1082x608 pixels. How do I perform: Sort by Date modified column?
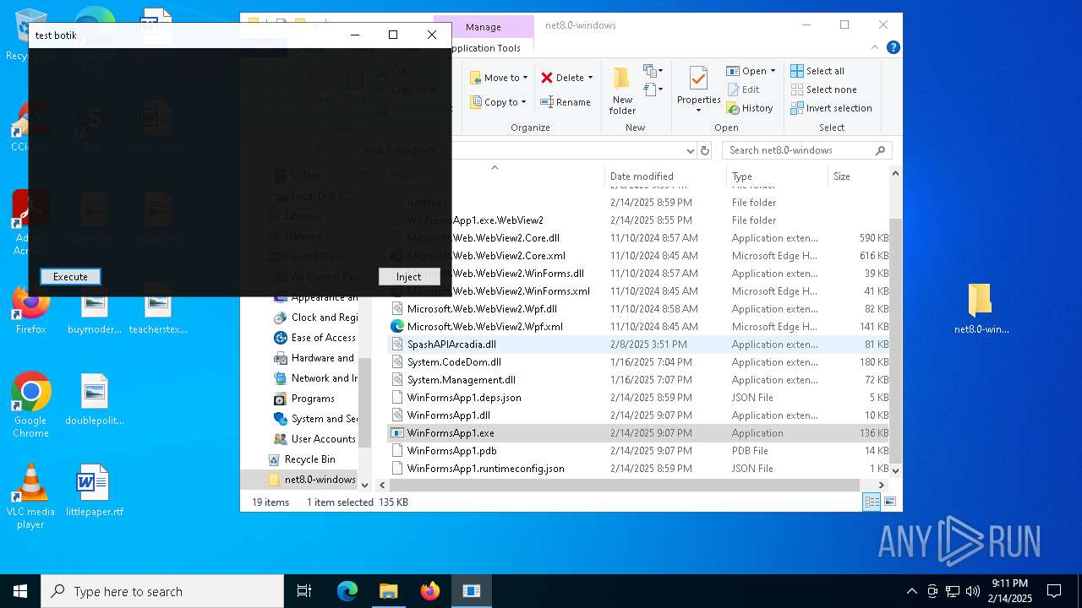pos(666,176)
